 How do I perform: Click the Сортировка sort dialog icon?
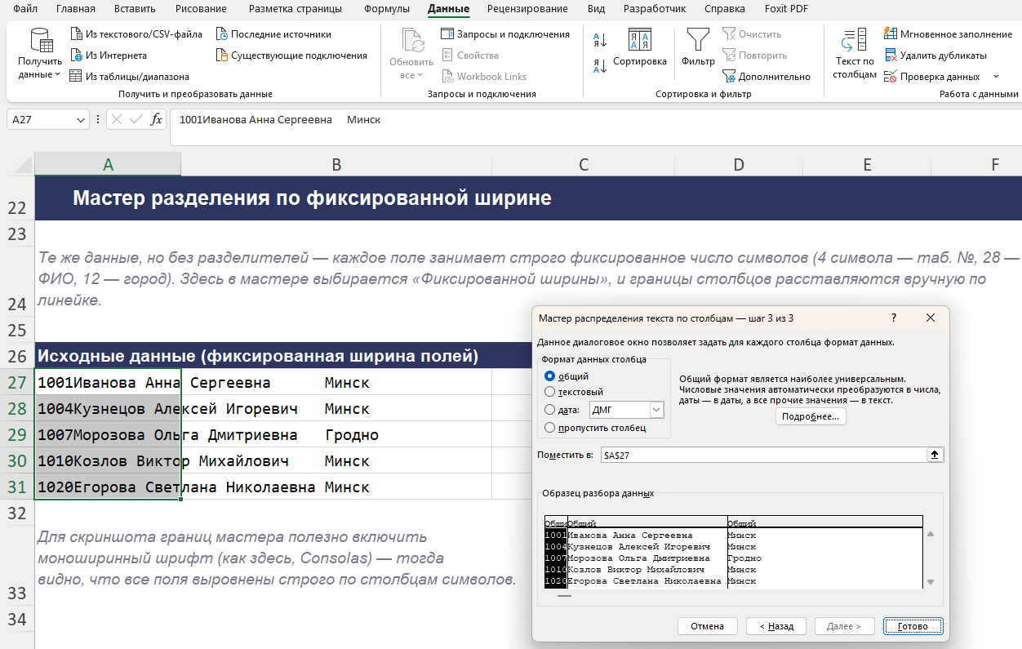(639, 40)
